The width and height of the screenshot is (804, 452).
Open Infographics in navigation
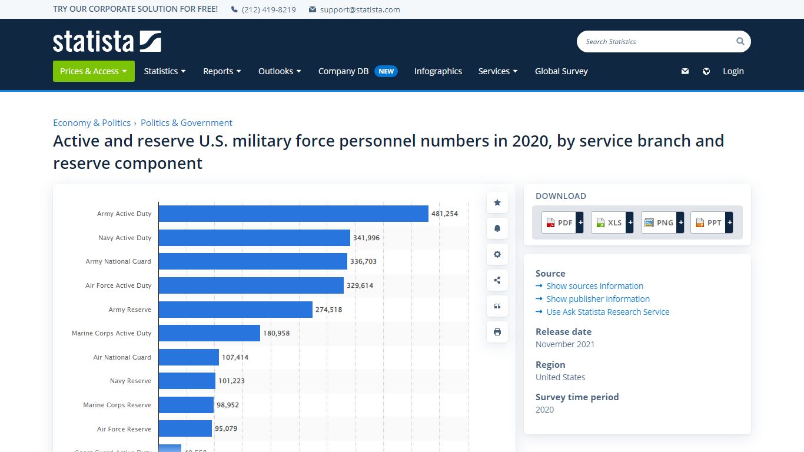[438, 71]
